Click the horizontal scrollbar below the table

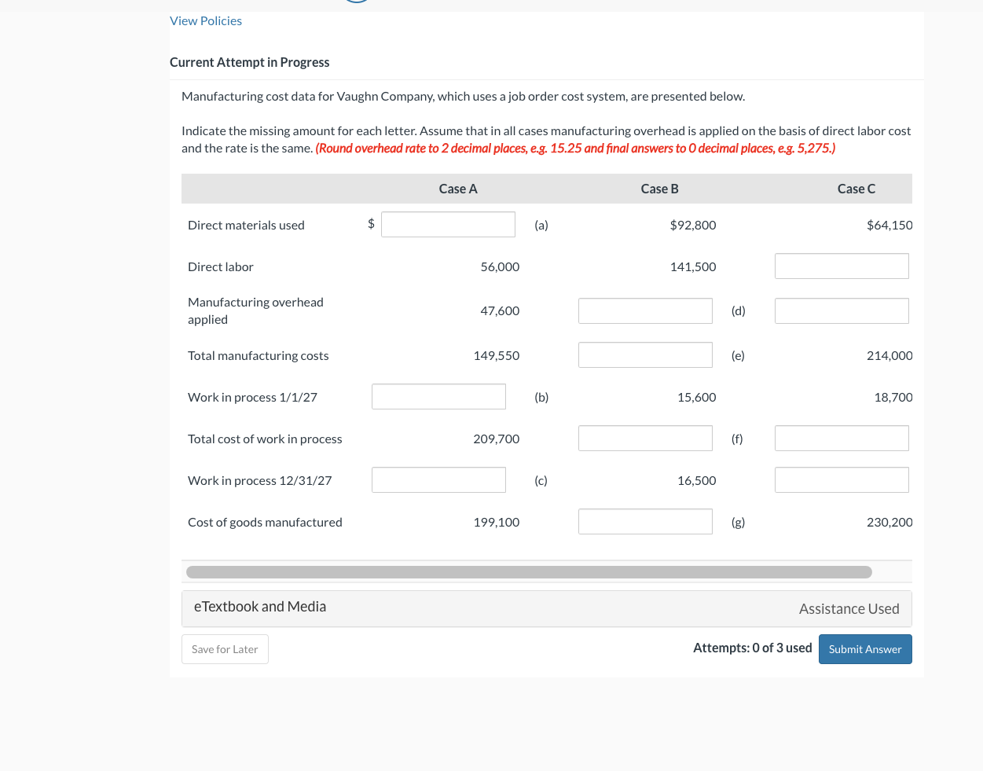pyautogui.click(x=526, y=571)
